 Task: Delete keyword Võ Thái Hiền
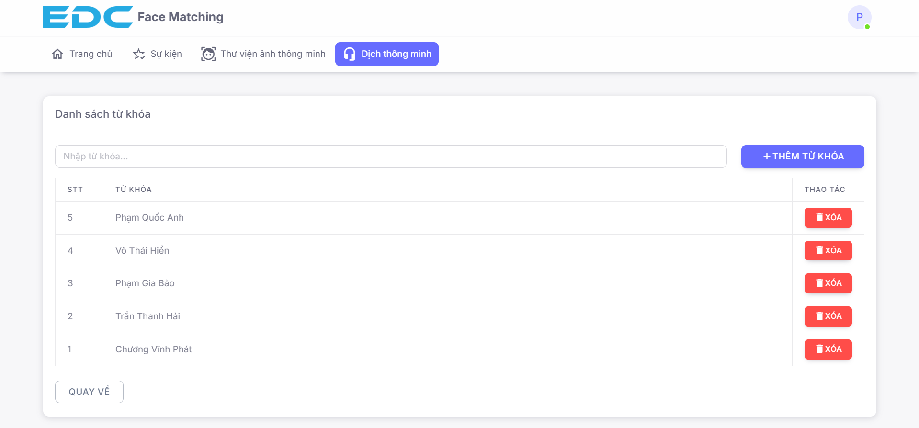tap(828, 250)
